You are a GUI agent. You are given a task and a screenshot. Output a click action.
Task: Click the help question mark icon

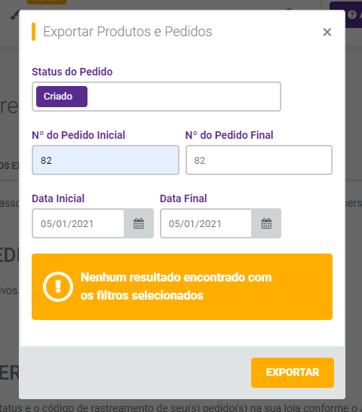[x=352, y=15]
